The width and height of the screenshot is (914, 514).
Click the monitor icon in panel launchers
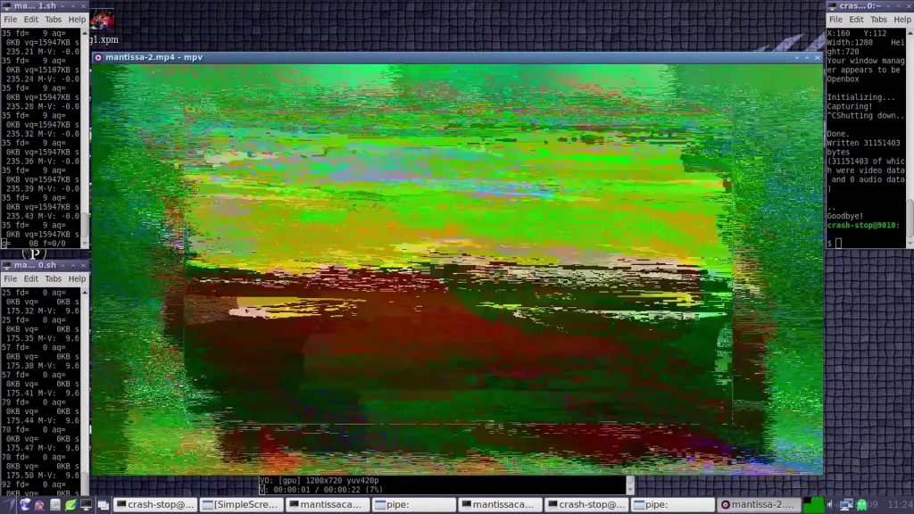(86, 505)
